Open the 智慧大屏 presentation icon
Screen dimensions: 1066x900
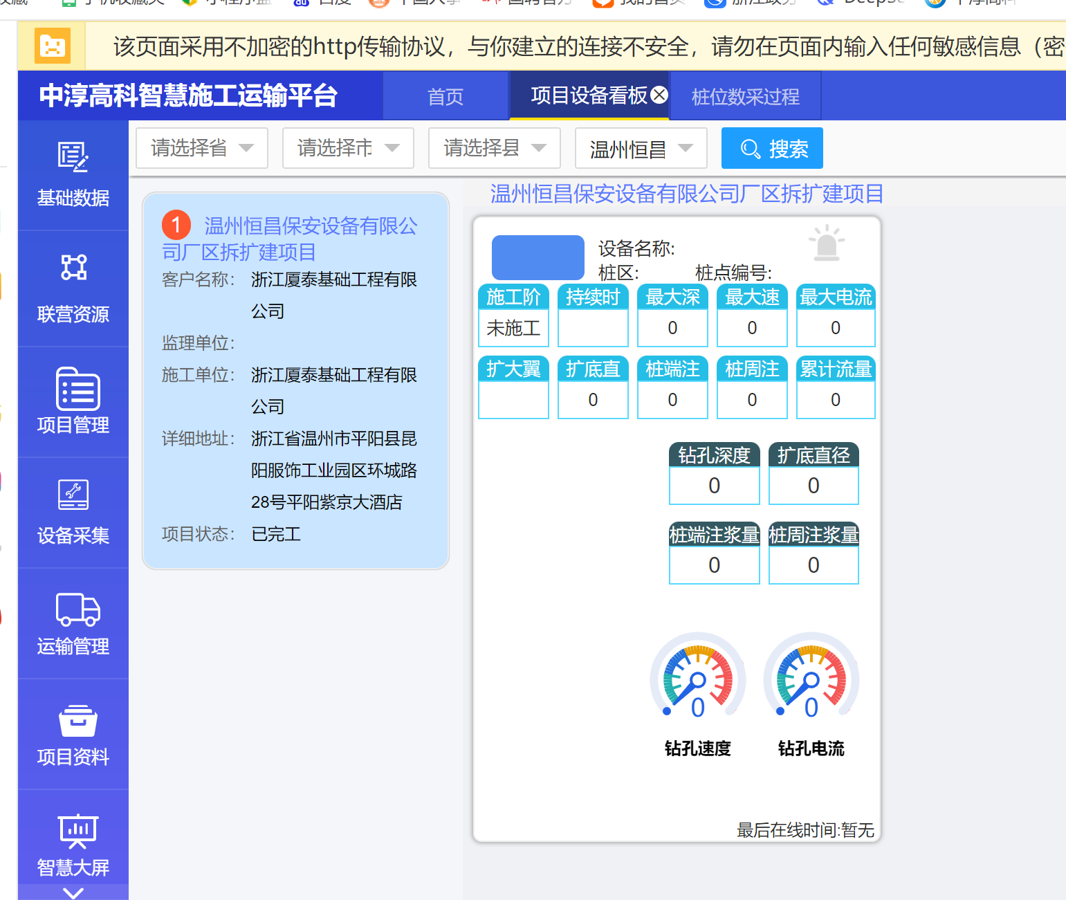click(77, 830)
